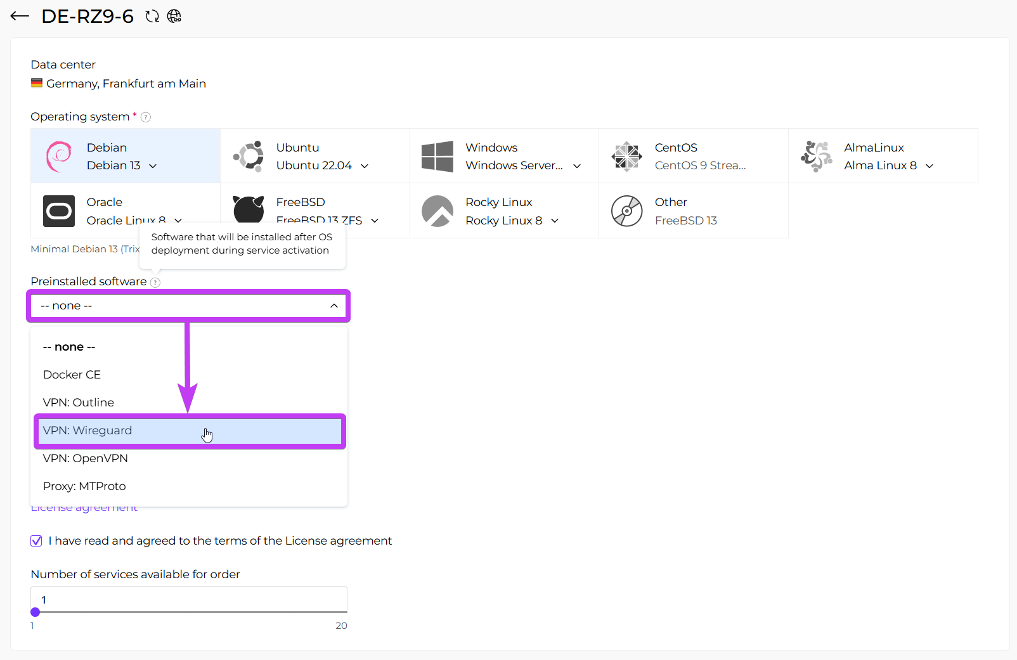Viewport: 1017px width, 660px height.
Task: Click the refresh icon beside DE-RZ9-6
Action: click(152, 16)
